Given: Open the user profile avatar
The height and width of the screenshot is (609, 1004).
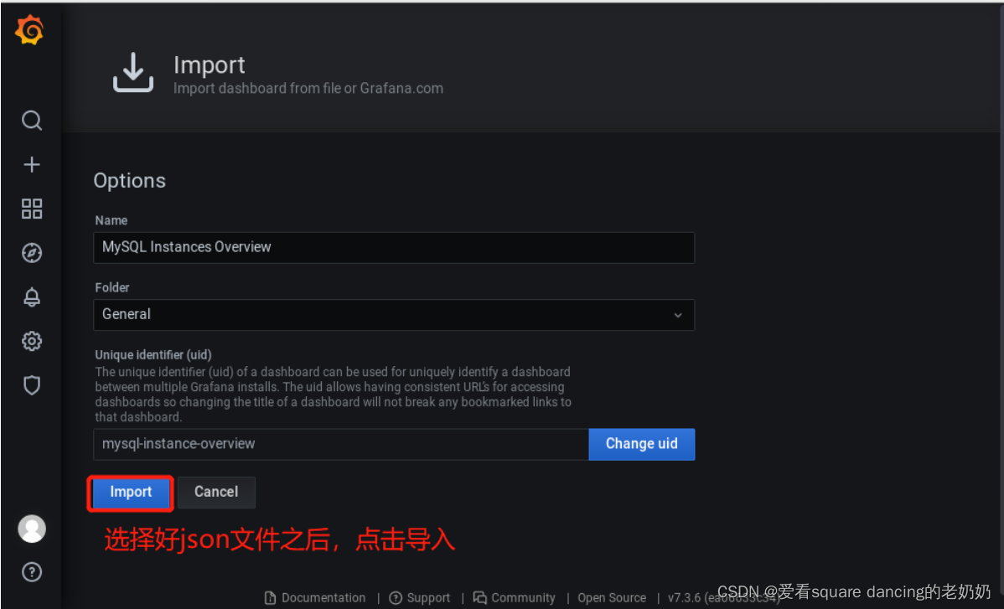Looking at the screenshot, I should (31, 529).
